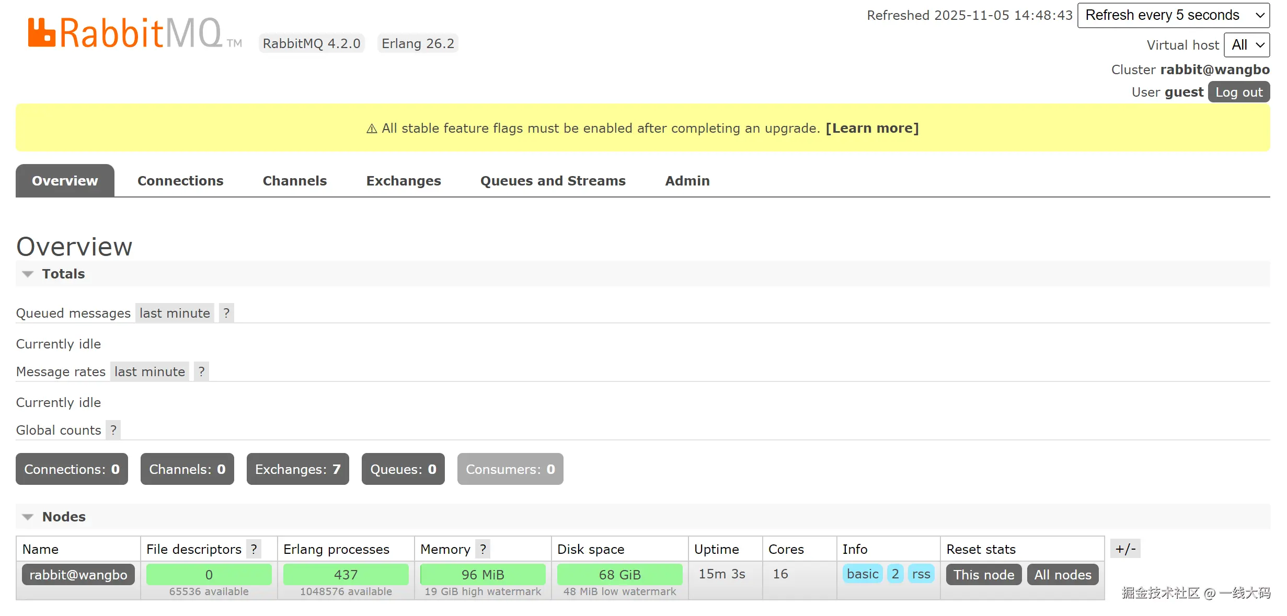Screen dimensions: 1287x616
Task: Click the basic info badge
Action: coord(862,574)
